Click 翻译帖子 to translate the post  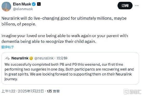pyautogui.click(x=8, y=47)
